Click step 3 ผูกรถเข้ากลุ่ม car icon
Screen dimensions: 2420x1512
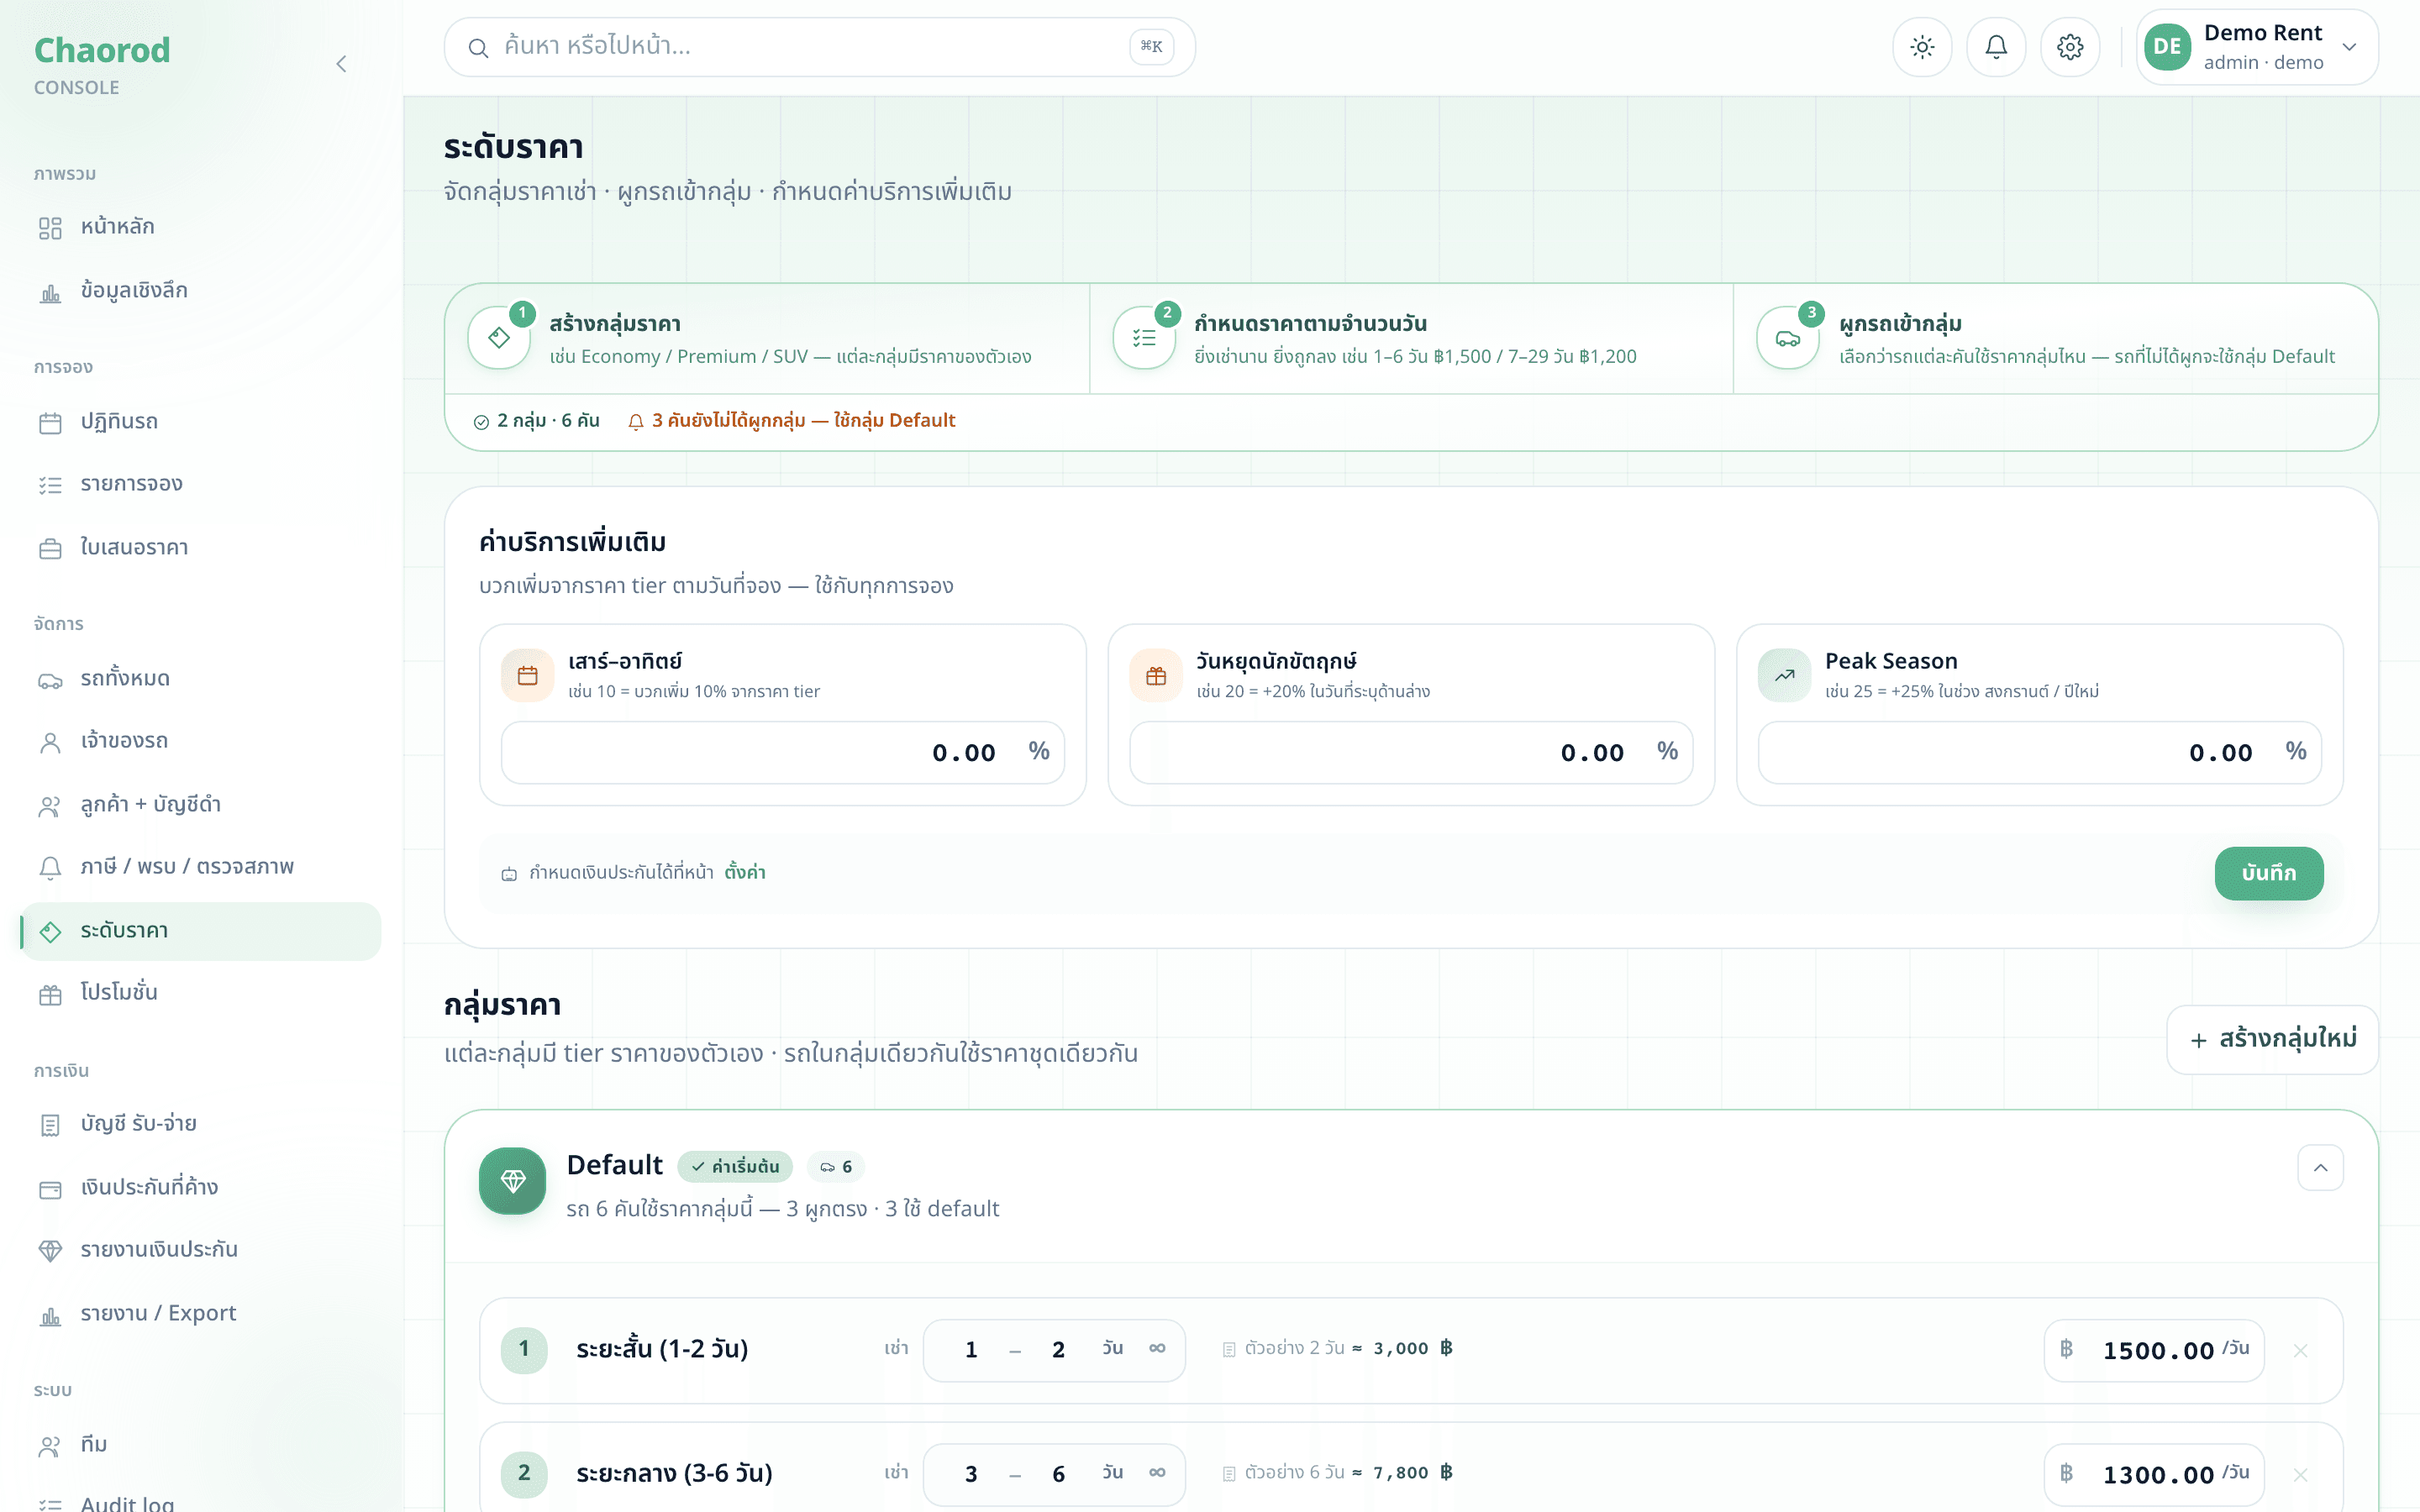point(1788,338)
